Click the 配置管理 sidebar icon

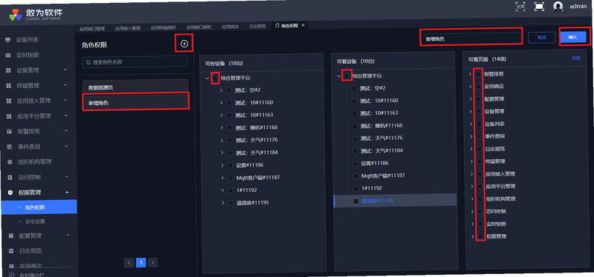tap(11, 236)
